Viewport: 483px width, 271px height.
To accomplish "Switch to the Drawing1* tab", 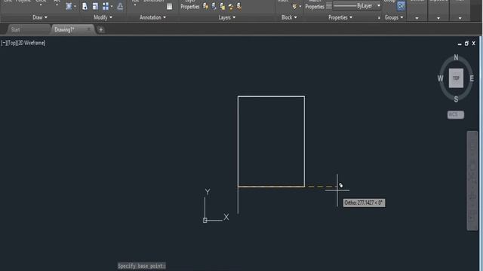I will point(64,29).
